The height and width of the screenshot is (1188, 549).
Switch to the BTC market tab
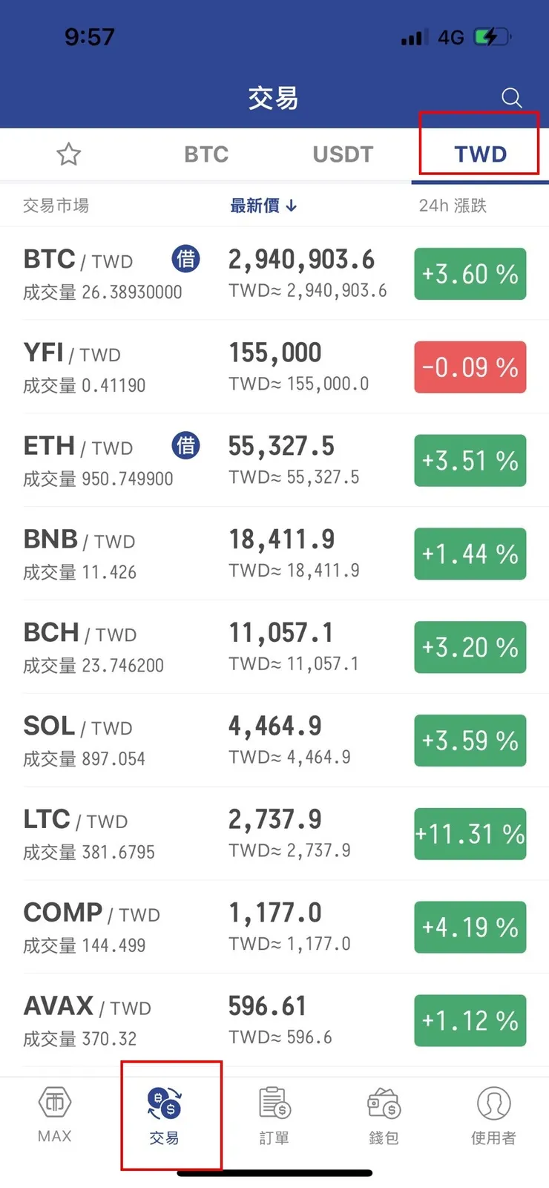[x=206, y=154]
